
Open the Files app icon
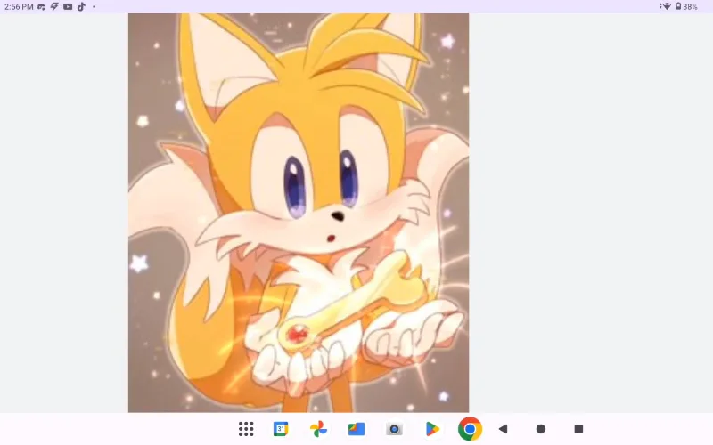tap(356, 429)
